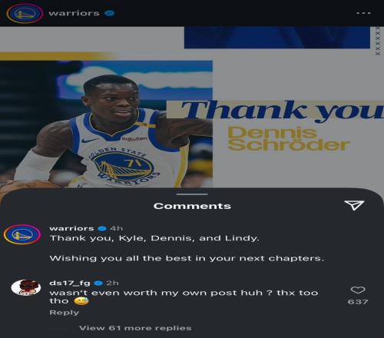Tap the Comments sheet title

192,206
